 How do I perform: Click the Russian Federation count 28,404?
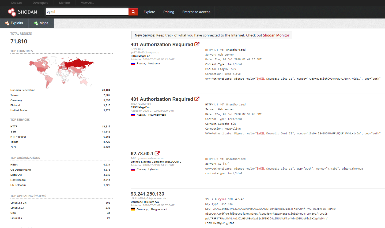106,90
